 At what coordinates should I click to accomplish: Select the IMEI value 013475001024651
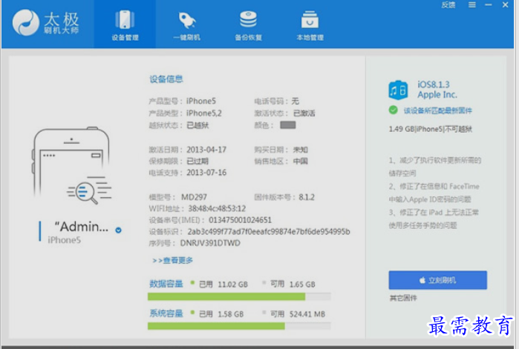(240, 220)
